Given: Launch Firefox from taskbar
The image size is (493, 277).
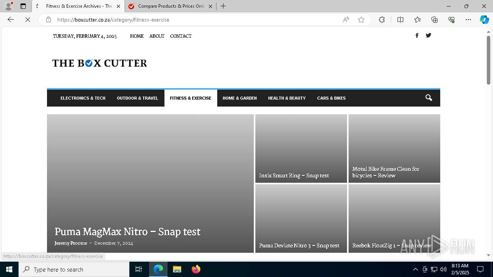Looking at the screenshot, I should (x=196, y=269).
